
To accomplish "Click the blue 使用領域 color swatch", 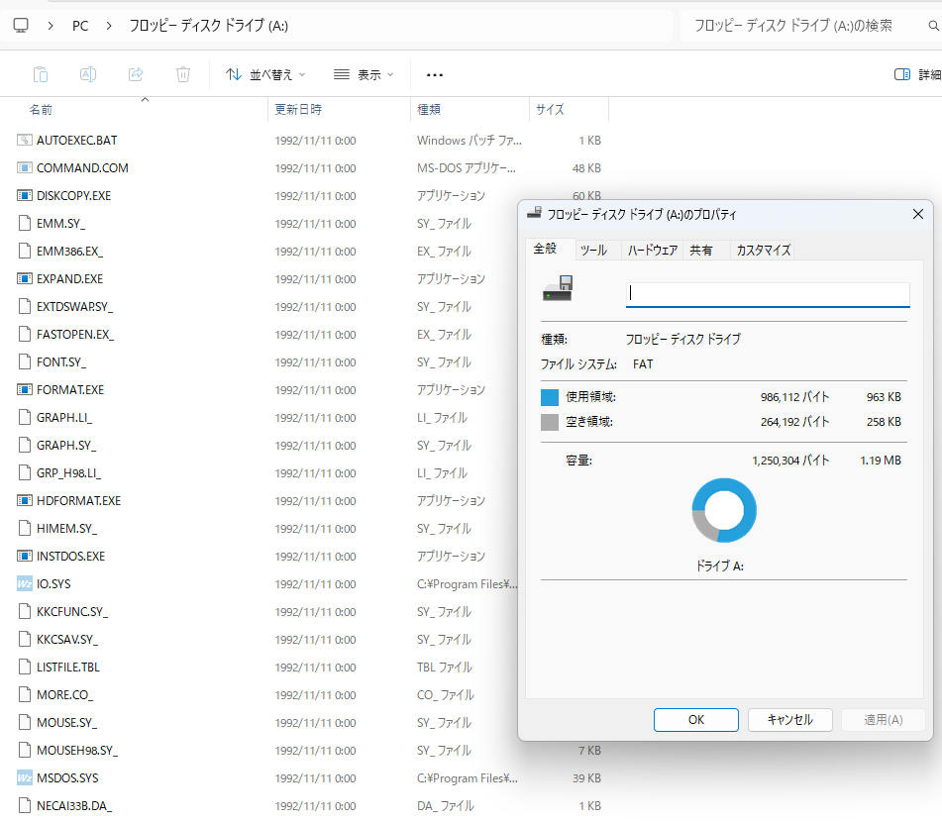I will (x=550, y=398).
